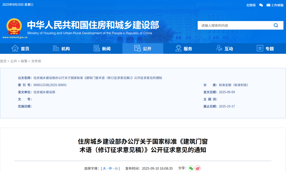The width and height of the screenshot is (286, 173).
Task: Click the index number 000013338/2025-00691
Action: (50, 85)
